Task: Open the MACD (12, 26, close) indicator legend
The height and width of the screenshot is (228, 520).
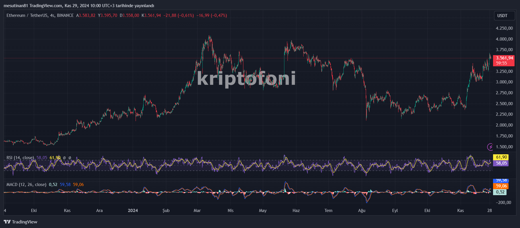Action: 26,185
